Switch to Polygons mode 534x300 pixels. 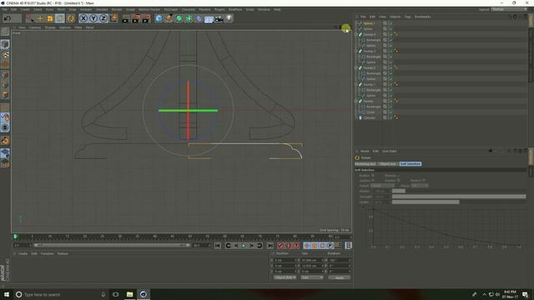point(5,94)
